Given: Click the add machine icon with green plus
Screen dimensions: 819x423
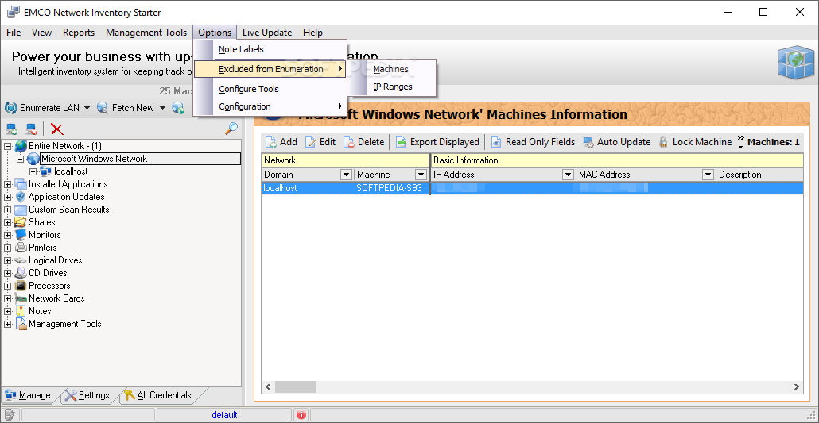Looking at the screenshot, I should [12, 129].
